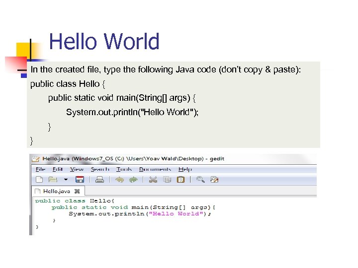Click the Undo arrow icon
The image size is (358, 268).
click(x=120, y=180)
